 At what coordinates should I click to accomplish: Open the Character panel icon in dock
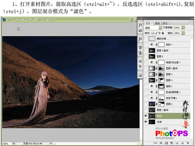click(x=140, y=61)
